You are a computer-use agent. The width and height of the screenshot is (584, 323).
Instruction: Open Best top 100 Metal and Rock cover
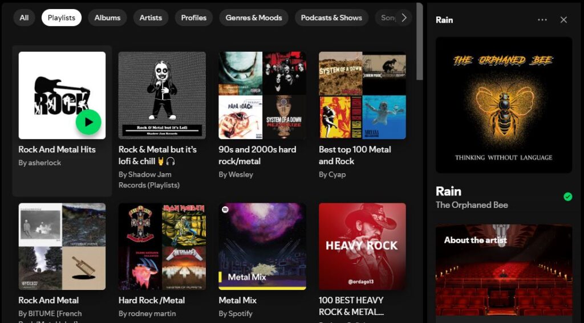(x=362, y=95)
